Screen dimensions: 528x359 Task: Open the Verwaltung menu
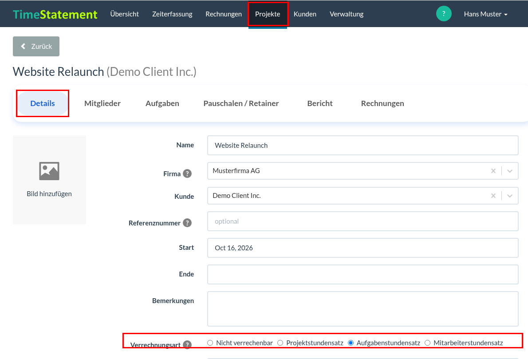tap(347, 14)
